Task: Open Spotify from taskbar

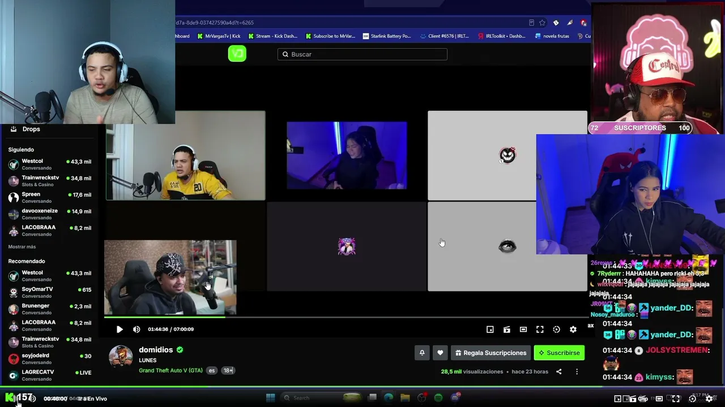Action: (x=438, y=398)
